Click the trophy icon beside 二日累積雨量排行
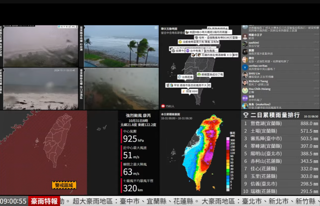This screenshot has height=206, width=320. tap(246, 115)
